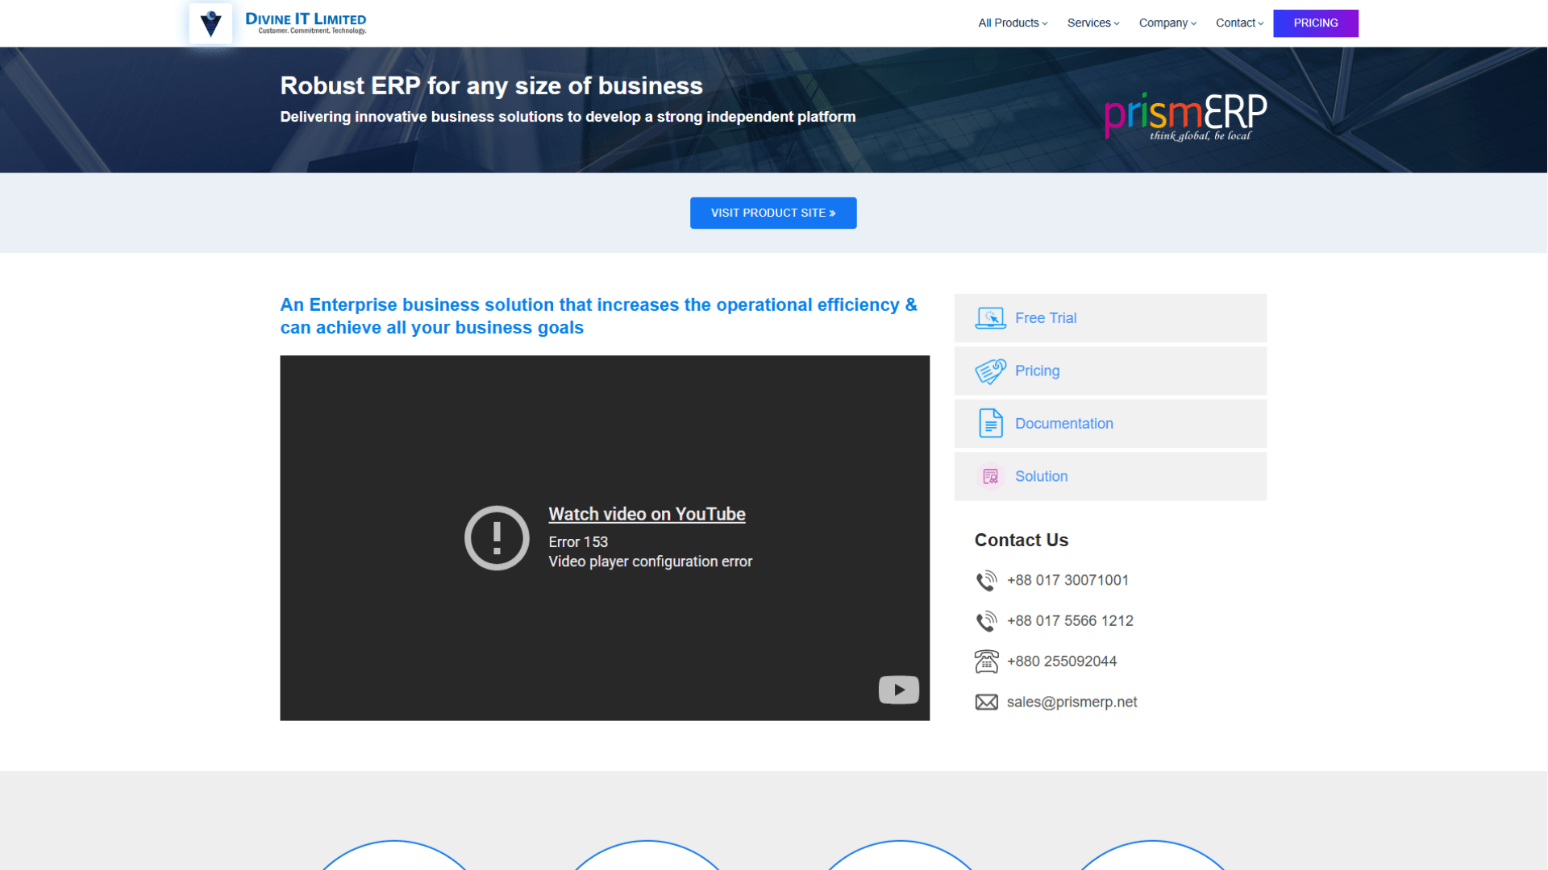Click the video error exclamation icon

tap(497, 538)
